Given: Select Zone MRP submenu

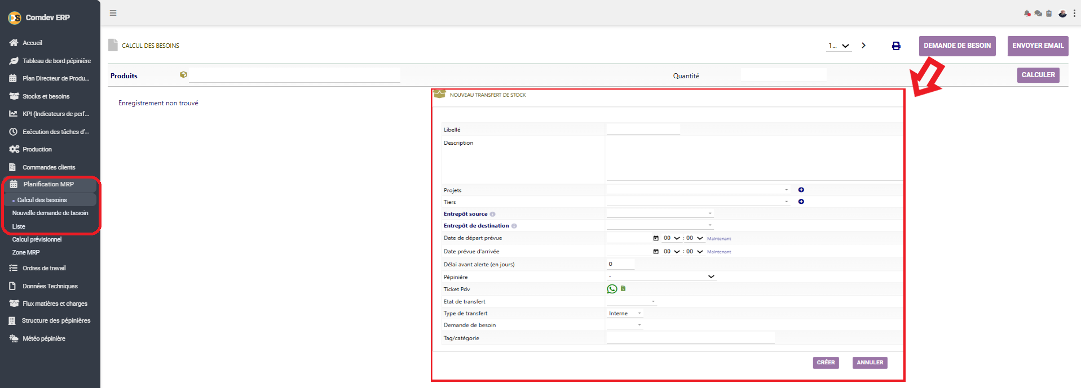Looking at the screenshot, I should [26, 252].
